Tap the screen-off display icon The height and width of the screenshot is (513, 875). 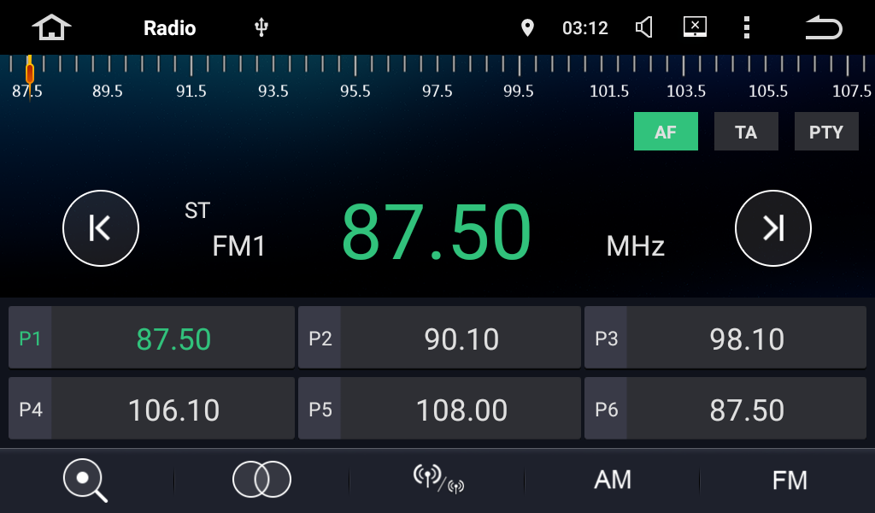[x=695, y=27]
